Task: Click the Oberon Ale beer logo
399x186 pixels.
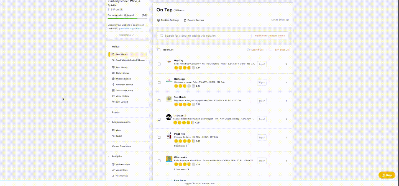Action: tap(169, 159)
